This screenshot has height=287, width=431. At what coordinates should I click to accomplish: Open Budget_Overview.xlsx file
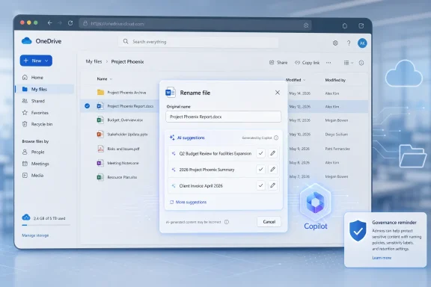125,120
